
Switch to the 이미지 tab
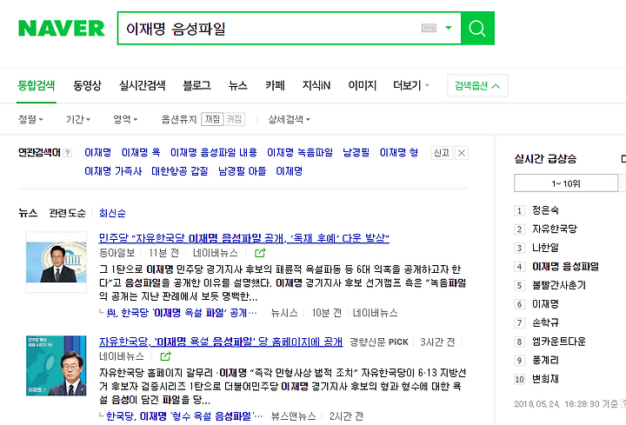(362, 85)
